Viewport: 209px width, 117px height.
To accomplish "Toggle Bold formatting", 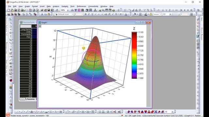I will point(86,14).
